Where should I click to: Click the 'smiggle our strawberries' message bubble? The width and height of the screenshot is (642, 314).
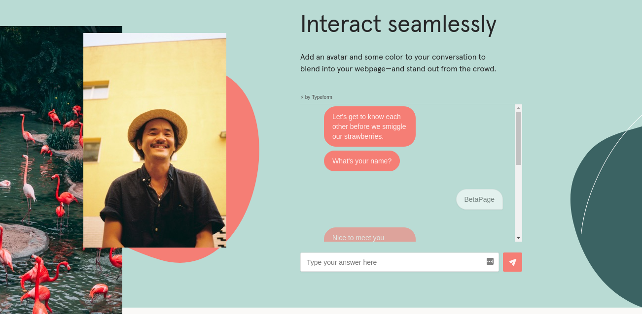tap(369, 126)
